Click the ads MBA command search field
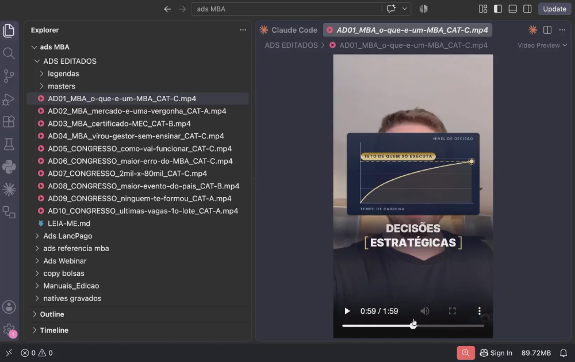 (286, 9)
